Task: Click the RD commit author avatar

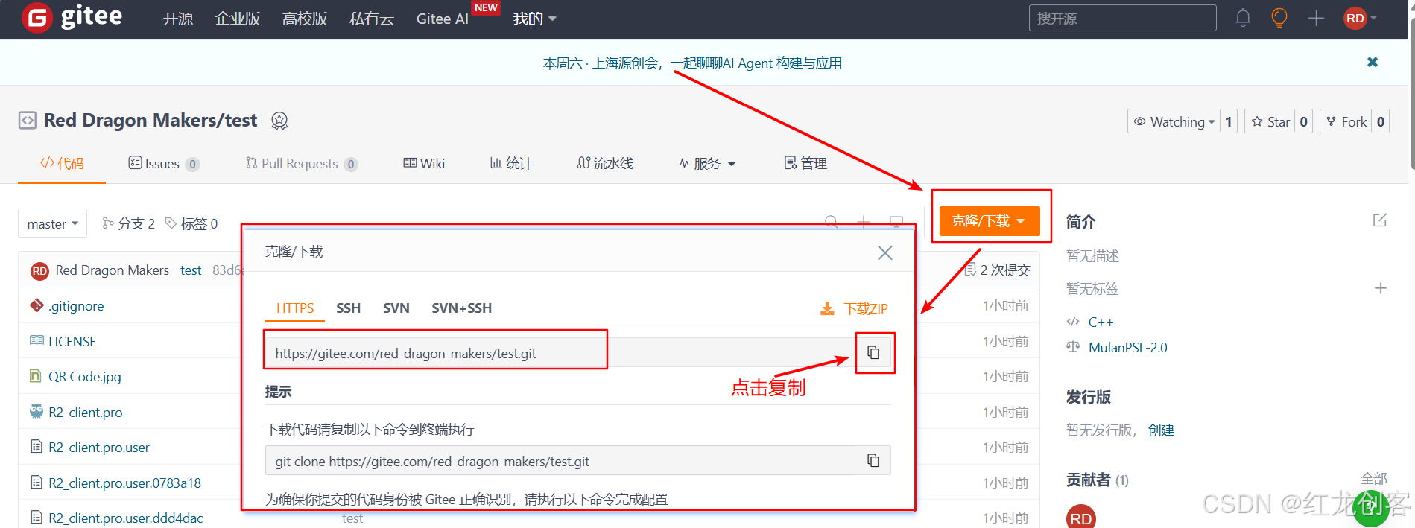Action: 39,271
